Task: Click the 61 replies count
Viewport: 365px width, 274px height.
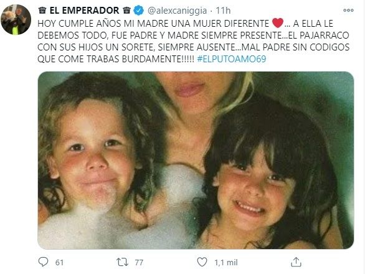Action: point(59,262)
